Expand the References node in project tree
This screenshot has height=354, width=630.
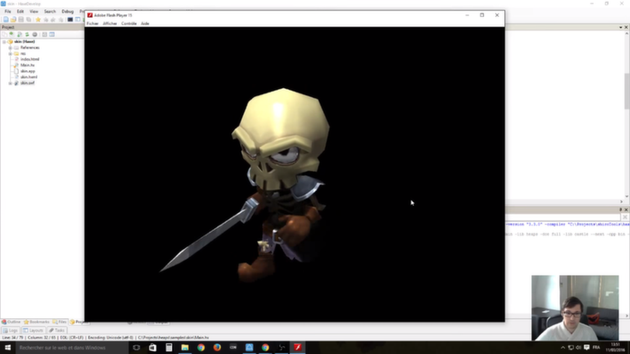click(11, 48)
